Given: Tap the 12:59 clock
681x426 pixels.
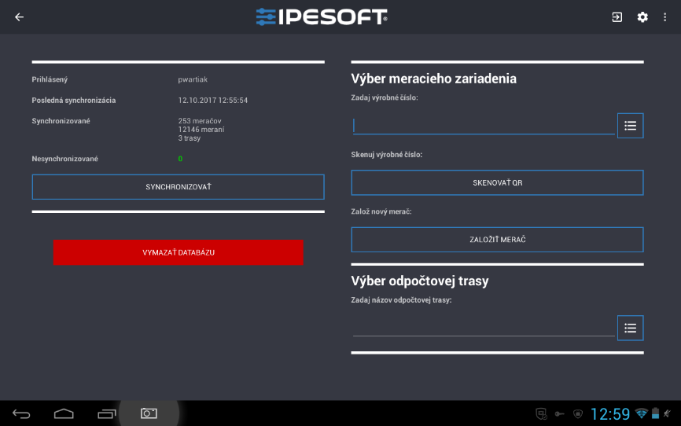Looking at the screenshot, I should [x=610, y=414].
